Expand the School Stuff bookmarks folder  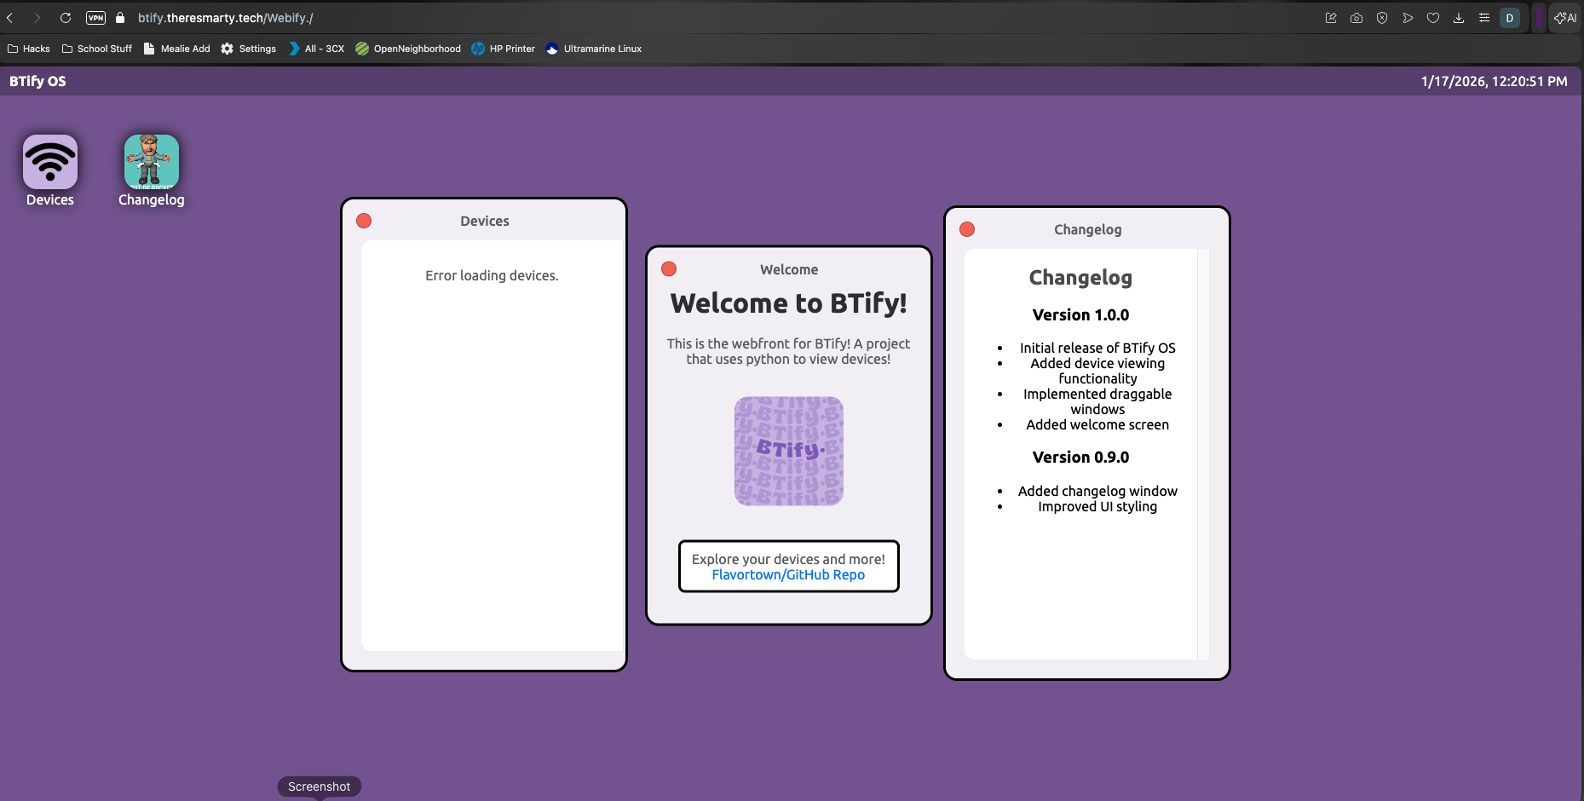point(97,49)
